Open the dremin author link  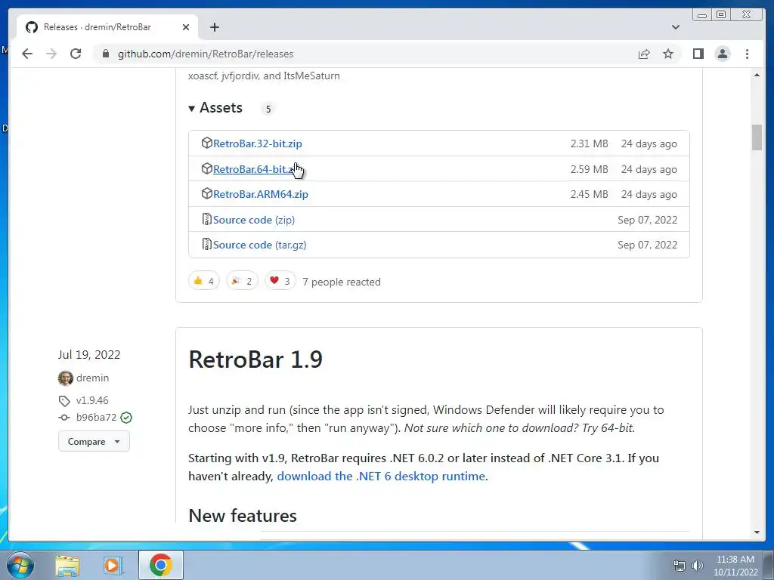(x=92, y=378)
